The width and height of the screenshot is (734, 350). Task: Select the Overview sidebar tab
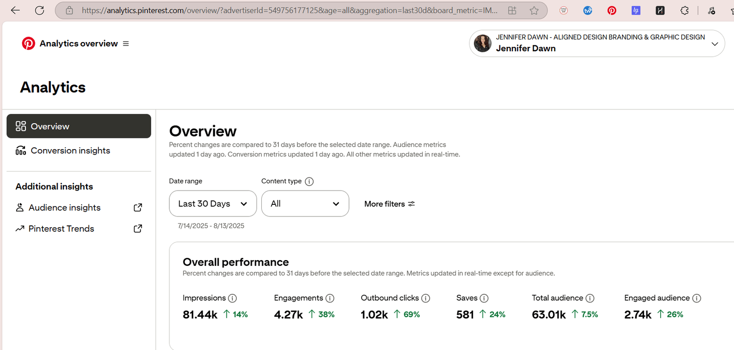click(x=79, y=126)
